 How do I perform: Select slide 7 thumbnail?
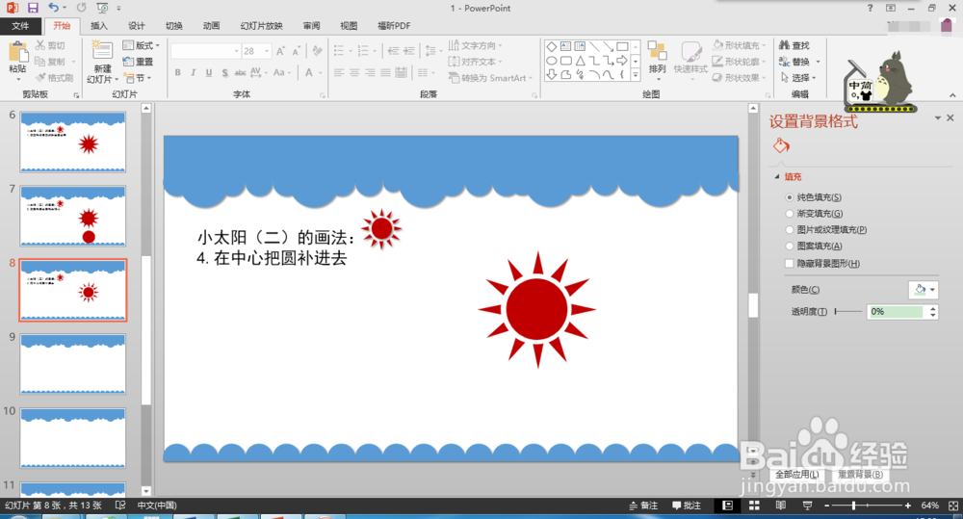point(72,217)
